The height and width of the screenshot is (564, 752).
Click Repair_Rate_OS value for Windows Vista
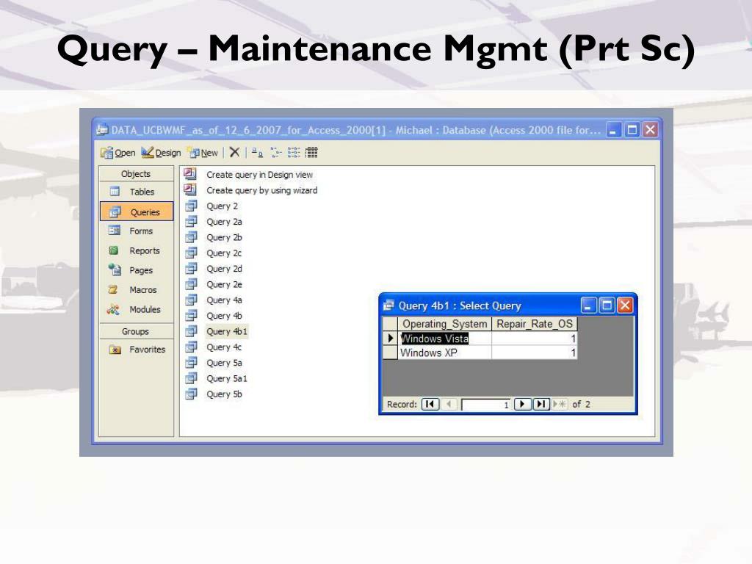click(x=535, y=339)
